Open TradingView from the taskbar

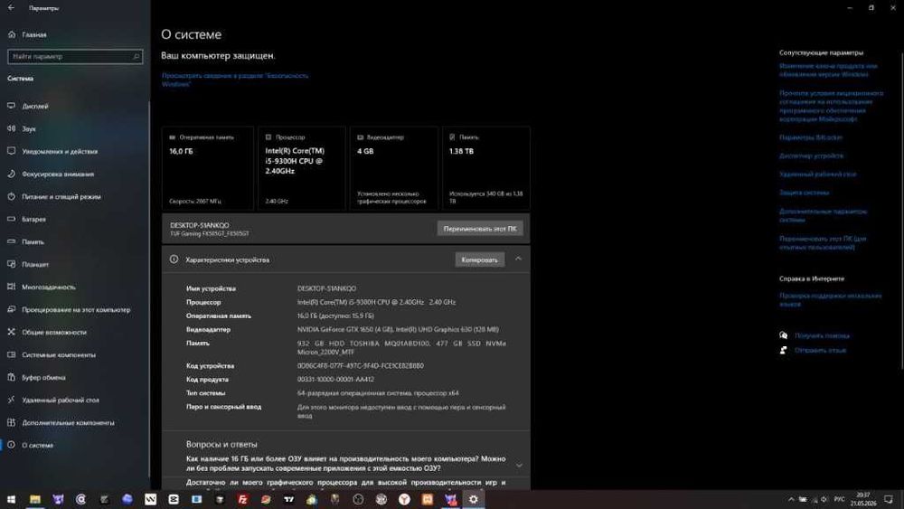click(x=289, y=499)
